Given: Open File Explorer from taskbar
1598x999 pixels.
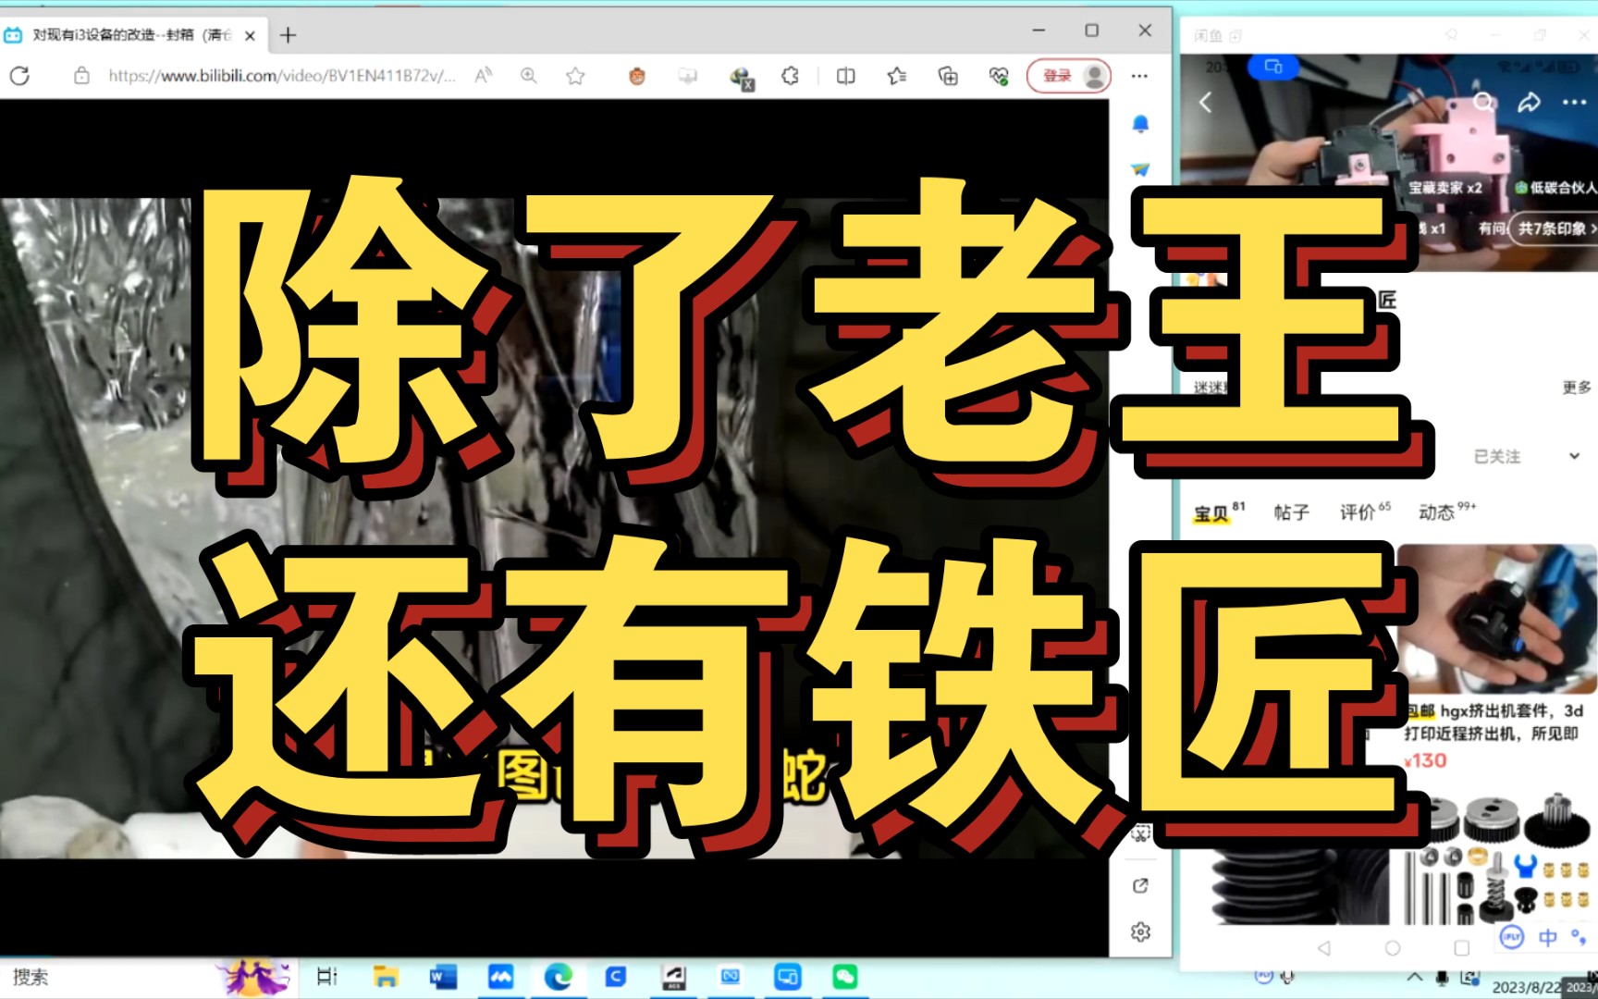Looking at the screenshot, I should (x=386, y=977).
